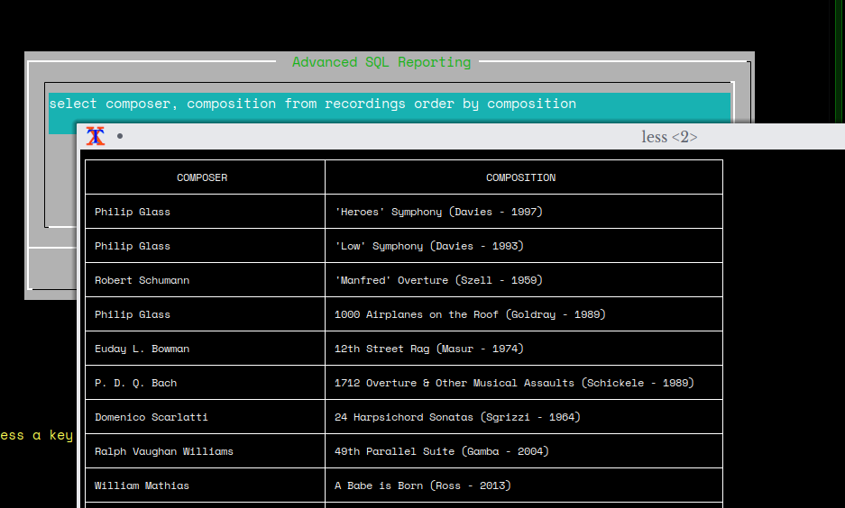
Task: Click the P. D. Q. Bach cell
Action: (x=135, y=383)
